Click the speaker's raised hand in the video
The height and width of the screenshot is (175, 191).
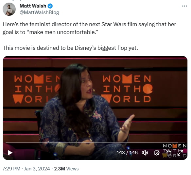point(127,124)
